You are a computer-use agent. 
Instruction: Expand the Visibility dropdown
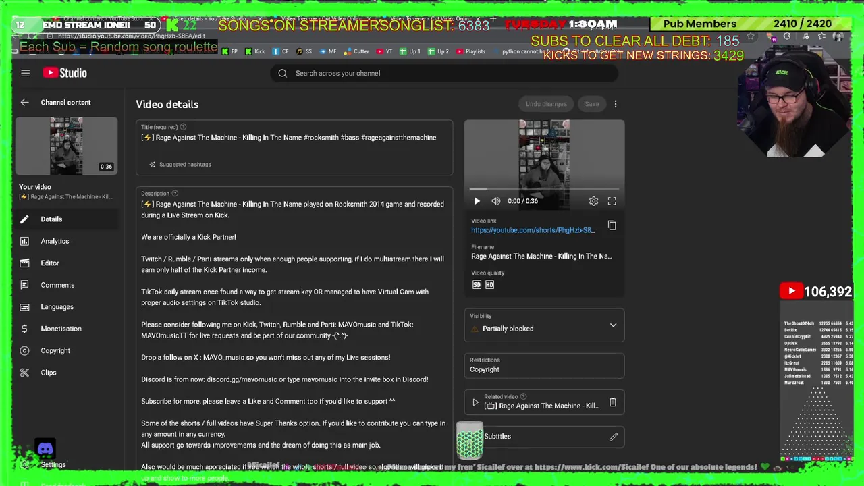pyautogui.click(x=613, y=325)
